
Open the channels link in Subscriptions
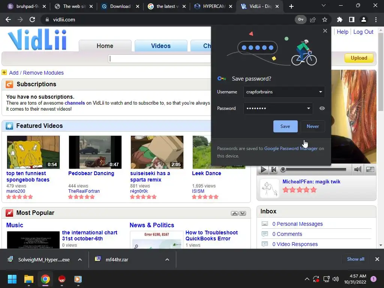coord(75,103)
